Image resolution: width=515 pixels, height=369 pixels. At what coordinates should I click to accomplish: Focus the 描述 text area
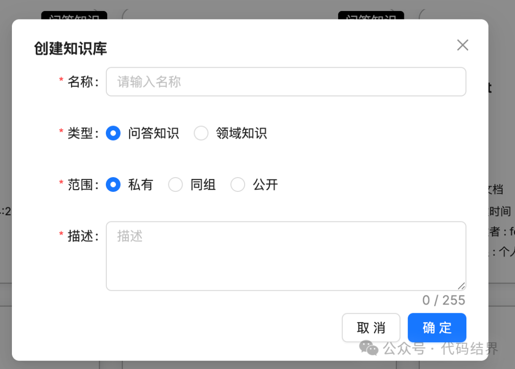tap(286, 255)
